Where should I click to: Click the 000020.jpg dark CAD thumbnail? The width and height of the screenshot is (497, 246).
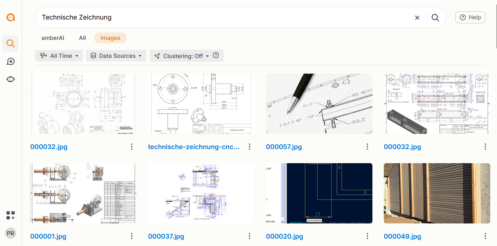click(319, 193)
